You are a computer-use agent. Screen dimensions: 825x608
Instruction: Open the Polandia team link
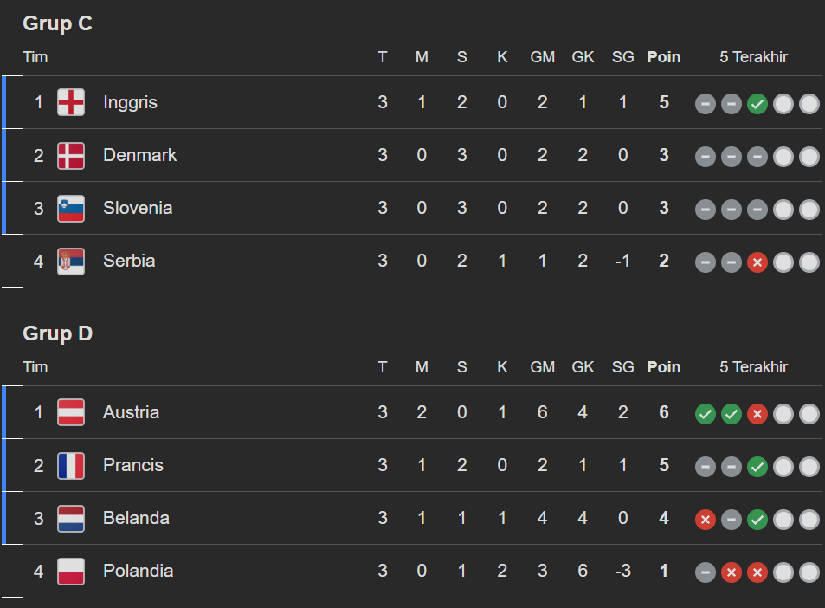(138, 571)
